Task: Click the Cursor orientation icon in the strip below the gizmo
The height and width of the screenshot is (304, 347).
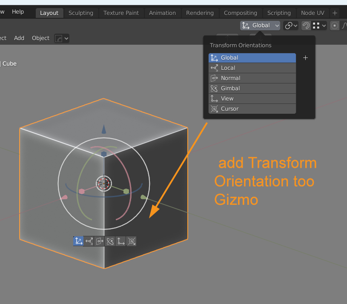Action: click(132, 241)
